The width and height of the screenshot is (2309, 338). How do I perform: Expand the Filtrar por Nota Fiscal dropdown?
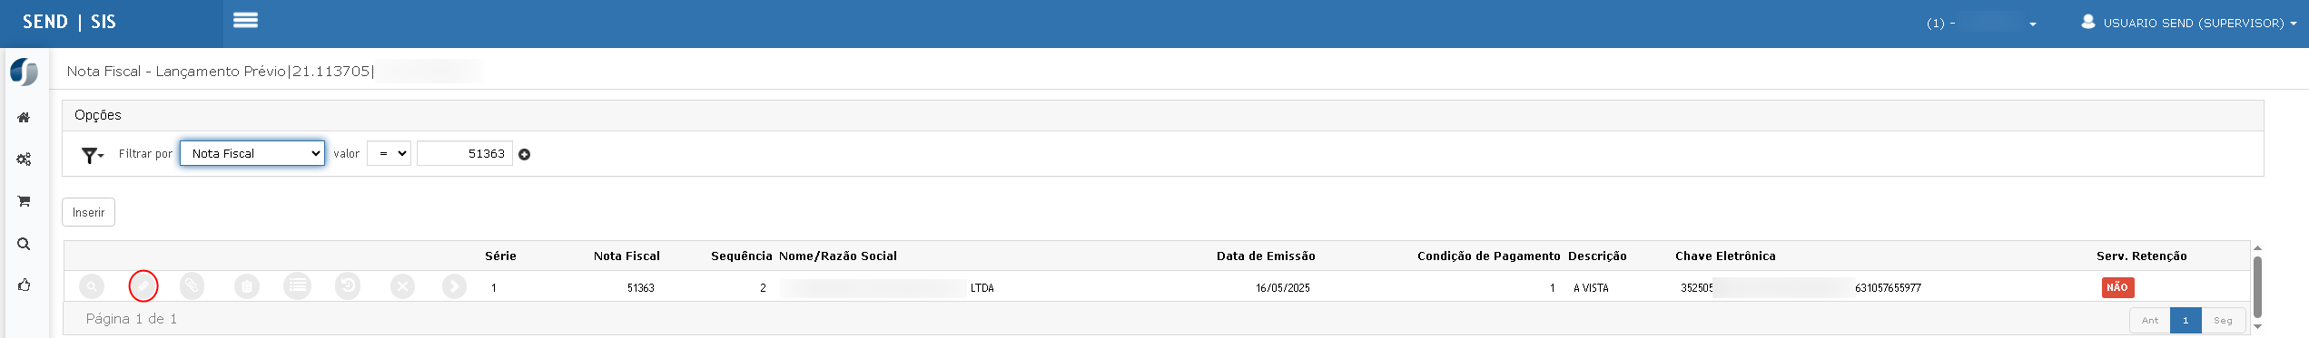point(252,153)
